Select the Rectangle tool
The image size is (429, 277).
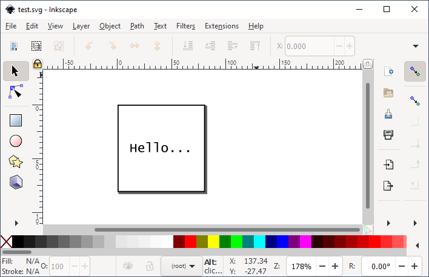16,120
